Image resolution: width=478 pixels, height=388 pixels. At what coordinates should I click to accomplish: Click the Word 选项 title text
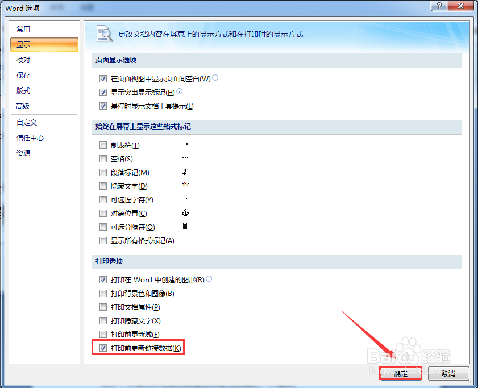[22, 8]
